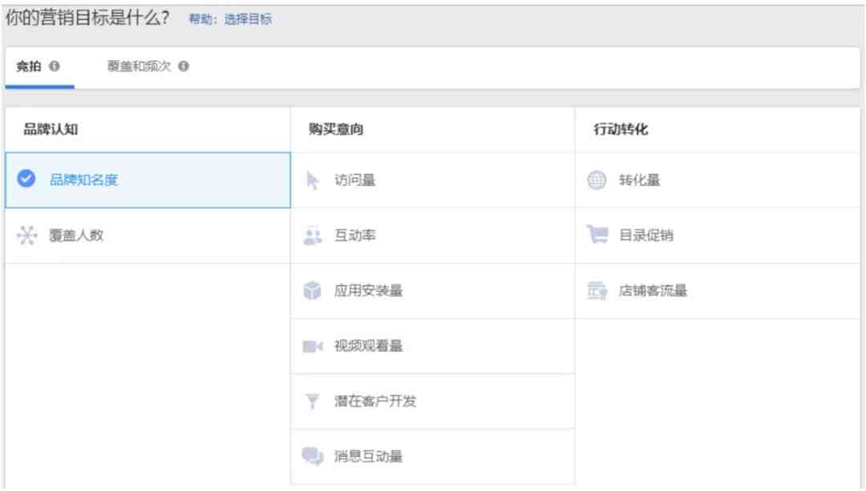Click the store icon for 店铺客流量

[x=597, y=290]
